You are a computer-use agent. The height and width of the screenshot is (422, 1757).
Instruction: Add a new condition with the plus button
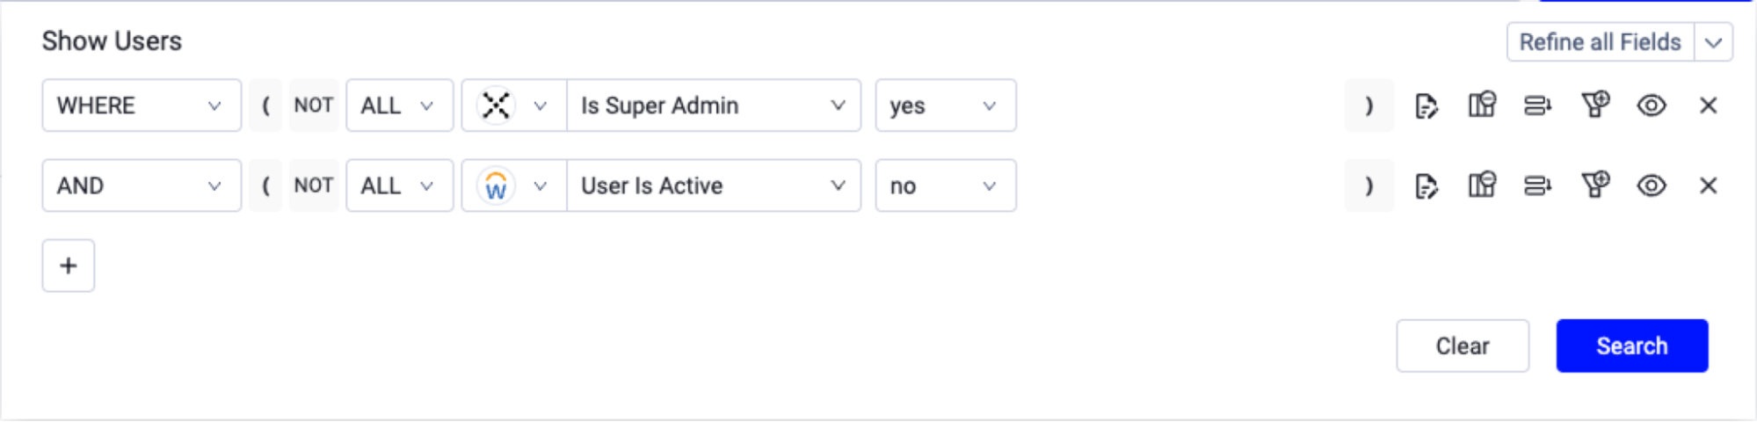69,266
